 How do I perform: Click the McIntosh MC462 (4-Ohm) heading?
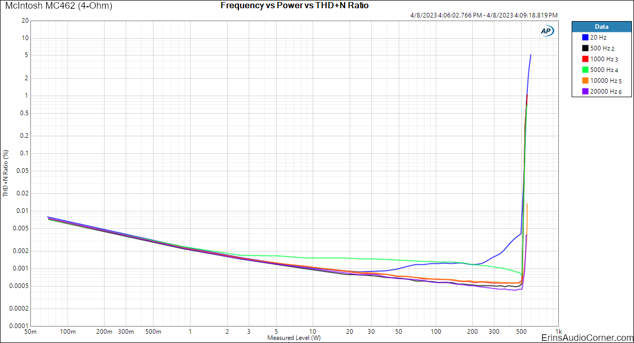[x=58, y=6]
